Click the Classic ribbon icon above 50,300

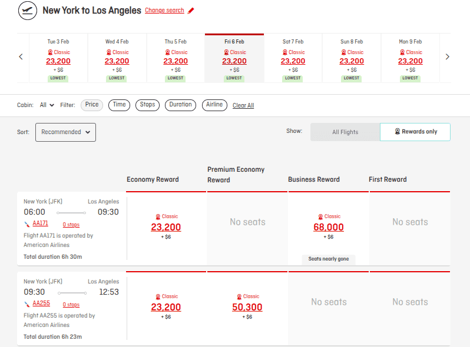pos(239,296)
